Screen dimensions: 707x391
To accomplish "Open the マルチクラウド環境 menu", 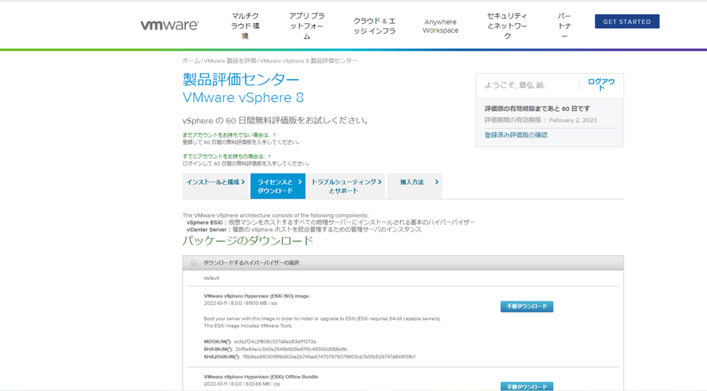I will (x=245, y=26).
